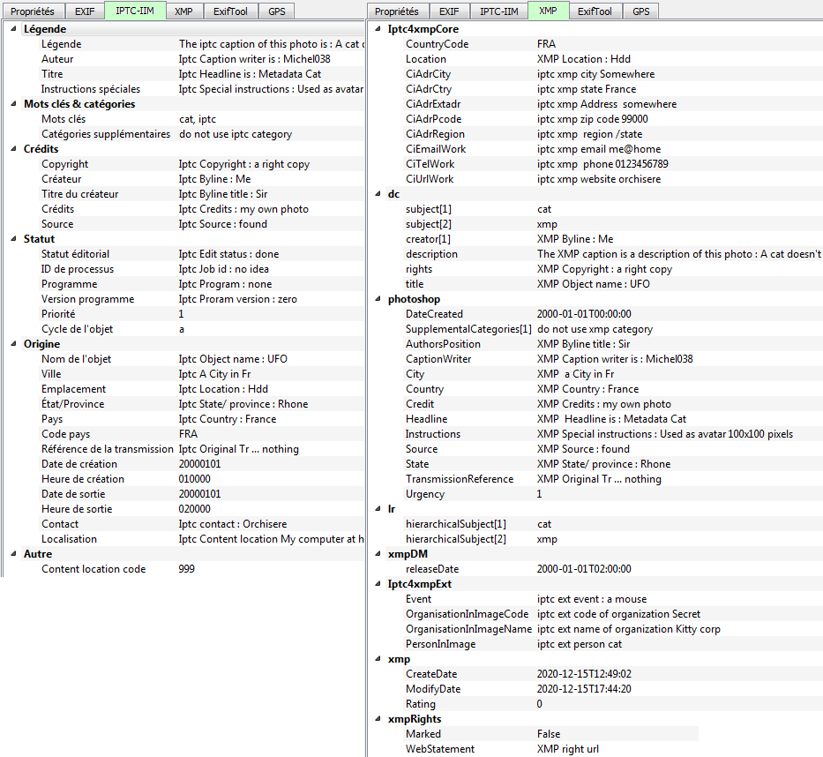Open the ExifTool tab in left panel
The height and width of the screenshot is (757, 823).
(x=230, y=11)
